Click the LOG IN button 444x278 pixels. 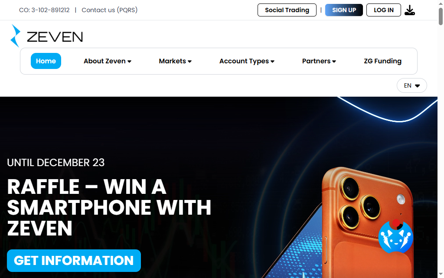tap(384, 10)
